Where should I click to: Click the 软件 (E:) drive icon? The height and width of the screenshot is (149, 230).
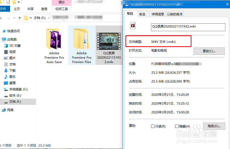click(x=6, y=96)
